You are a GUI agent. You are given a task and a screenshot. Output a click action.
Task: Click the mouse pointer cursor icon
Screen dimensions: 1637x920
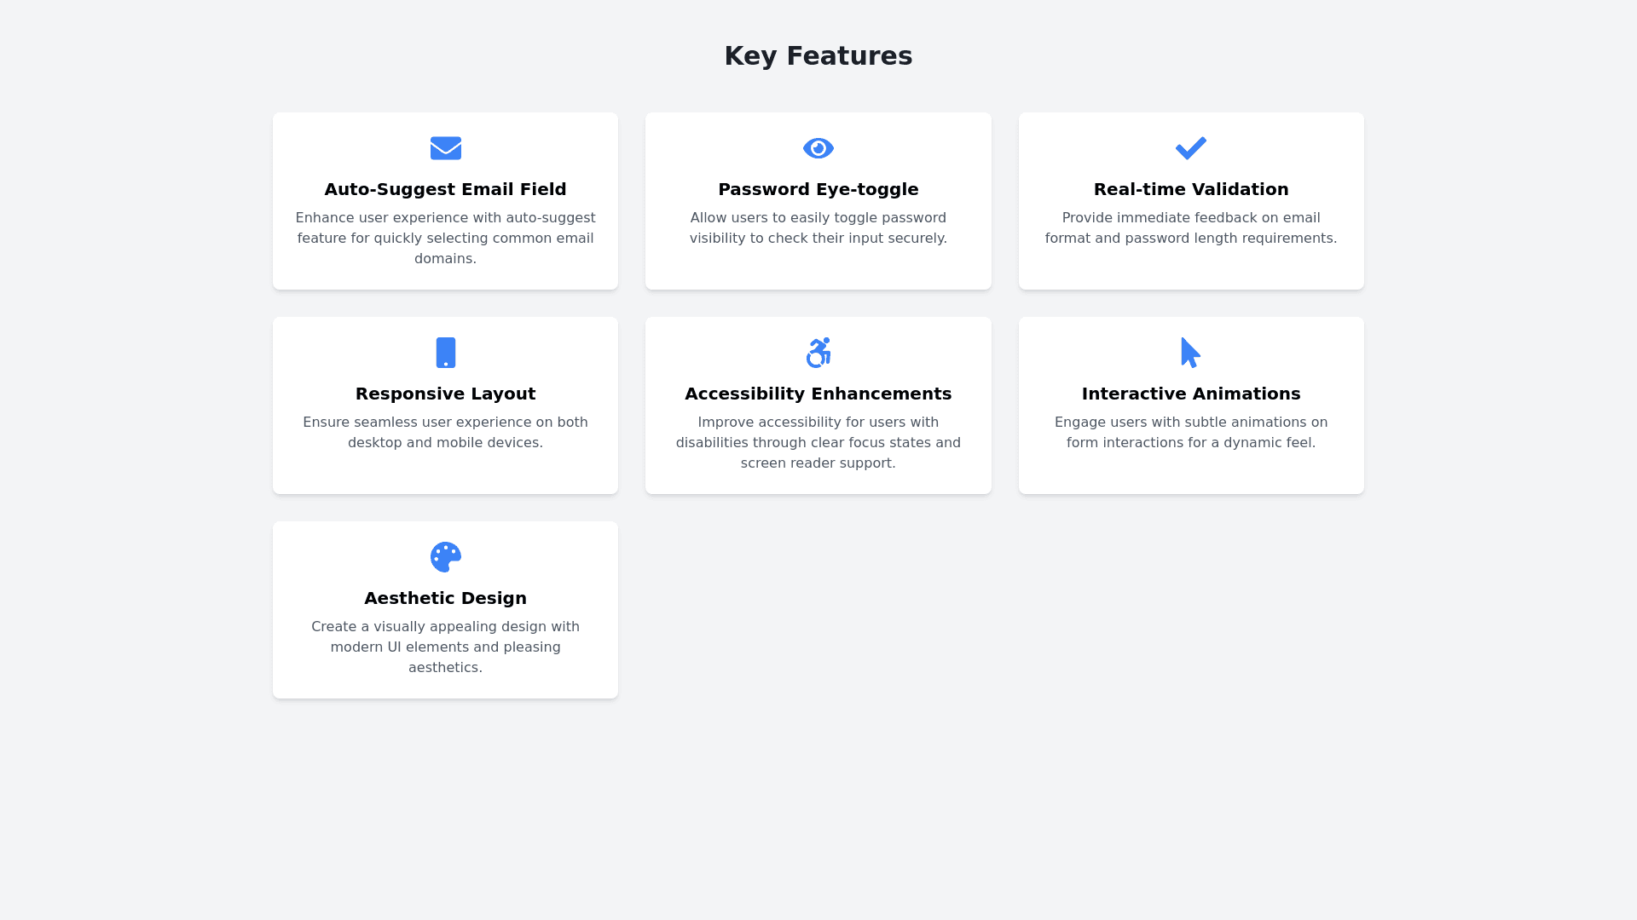[x=1190, y=353]
